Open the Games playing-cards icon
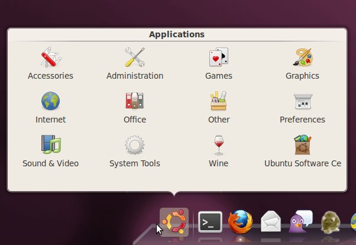 [x=219, y=57]
